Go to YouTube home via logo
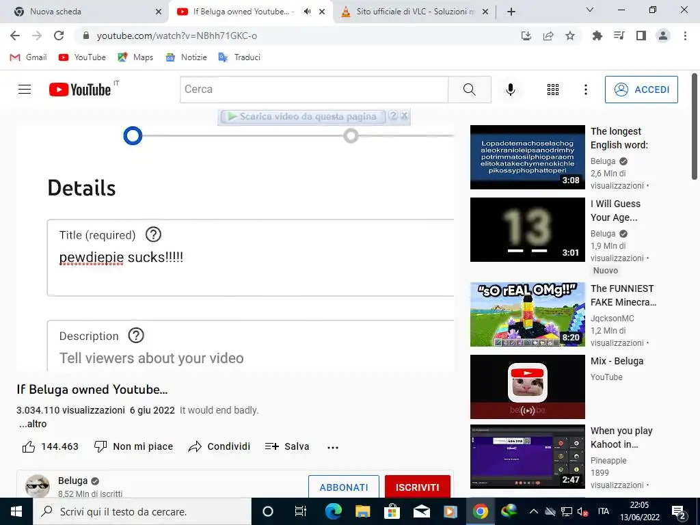 point(80,90)
